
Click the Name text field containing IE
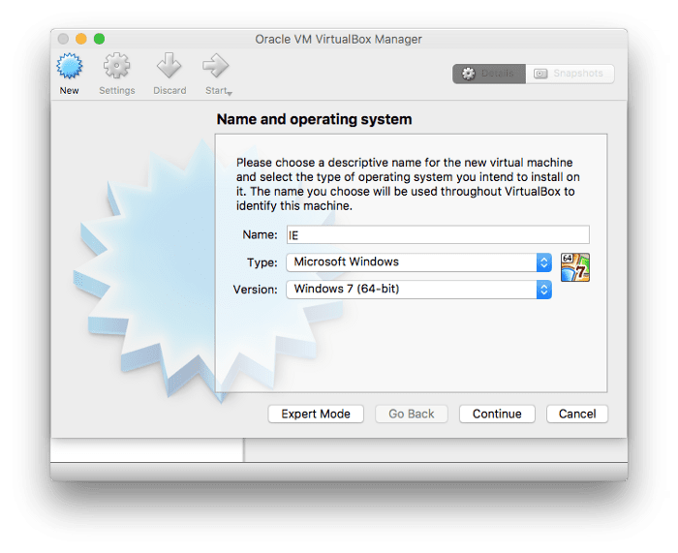(x=438, y=234)
